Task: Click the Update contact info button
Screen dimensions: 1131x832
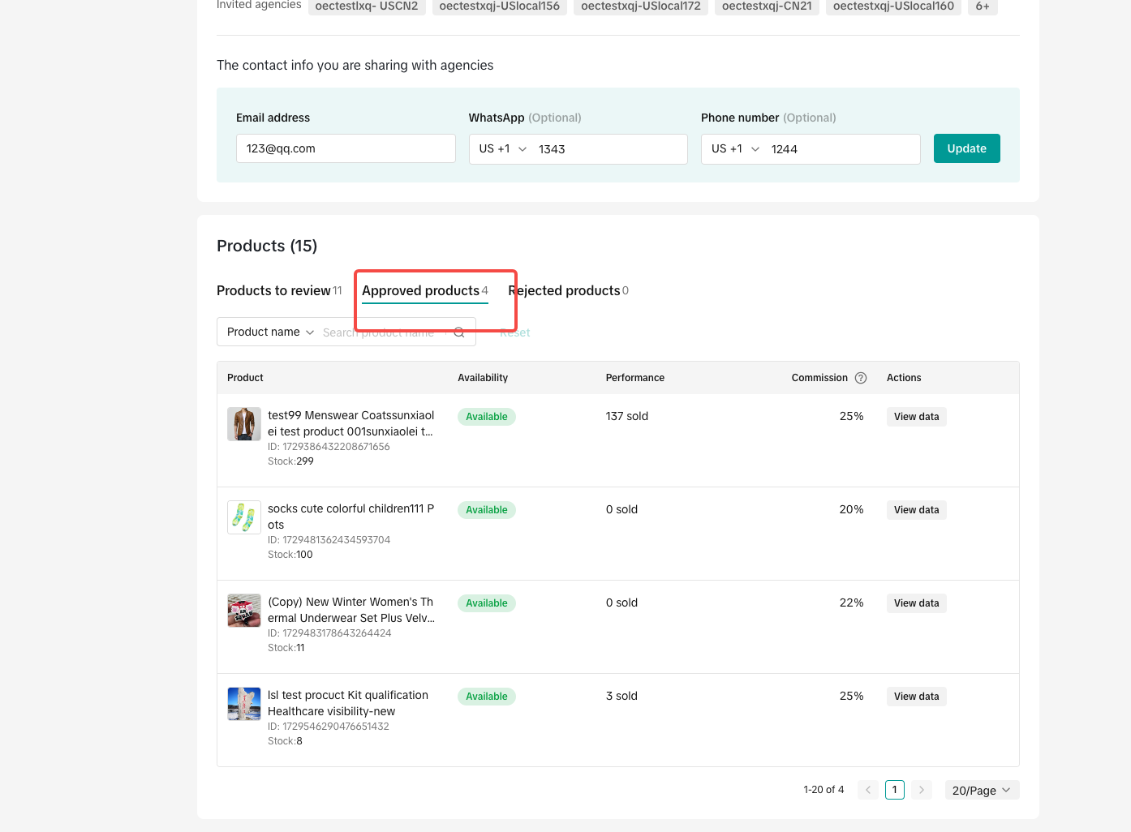Action: pos(966,148)
